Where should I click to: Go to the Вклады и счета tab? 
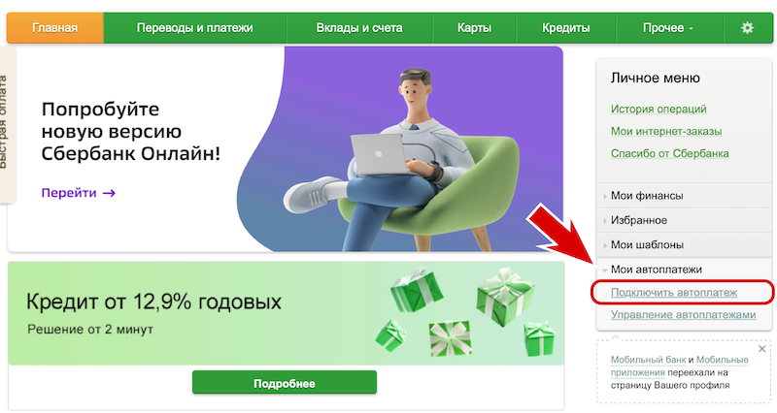pos(359,28)
